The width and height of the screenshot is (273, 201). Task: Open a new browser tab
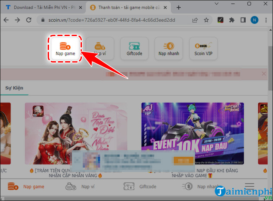179,7
